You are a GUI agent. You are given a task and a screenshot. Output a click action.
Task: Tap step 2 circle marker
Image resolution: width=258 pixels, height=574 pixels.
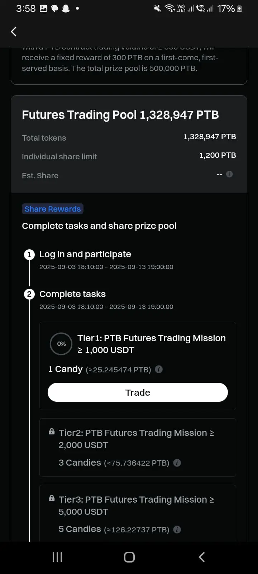point(29,295)
